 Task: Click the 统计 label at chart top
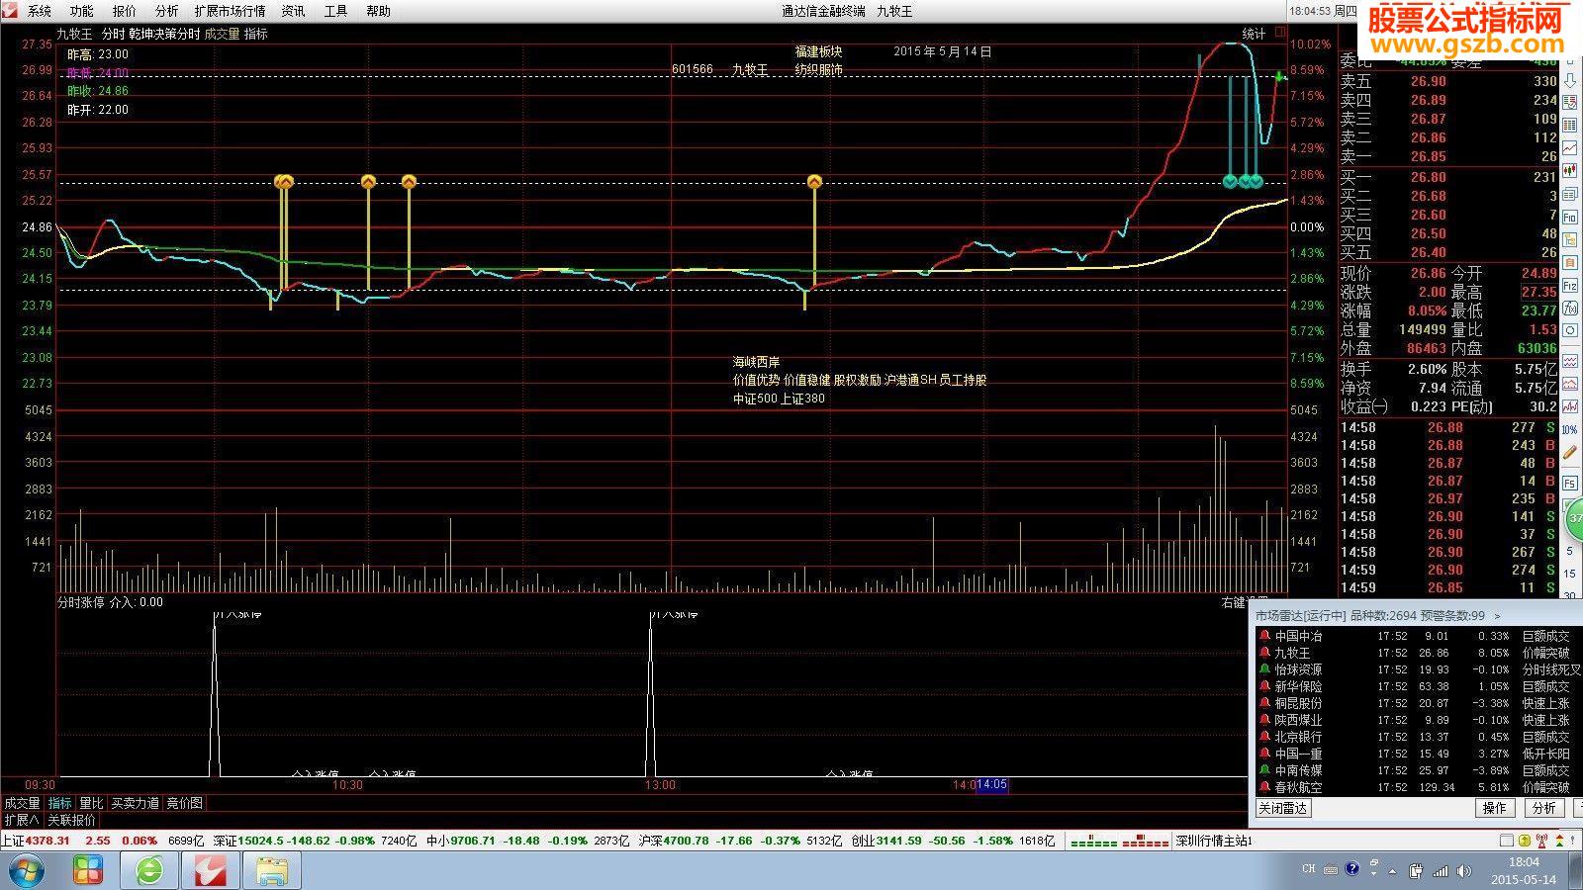click(x=1254, y=34)
